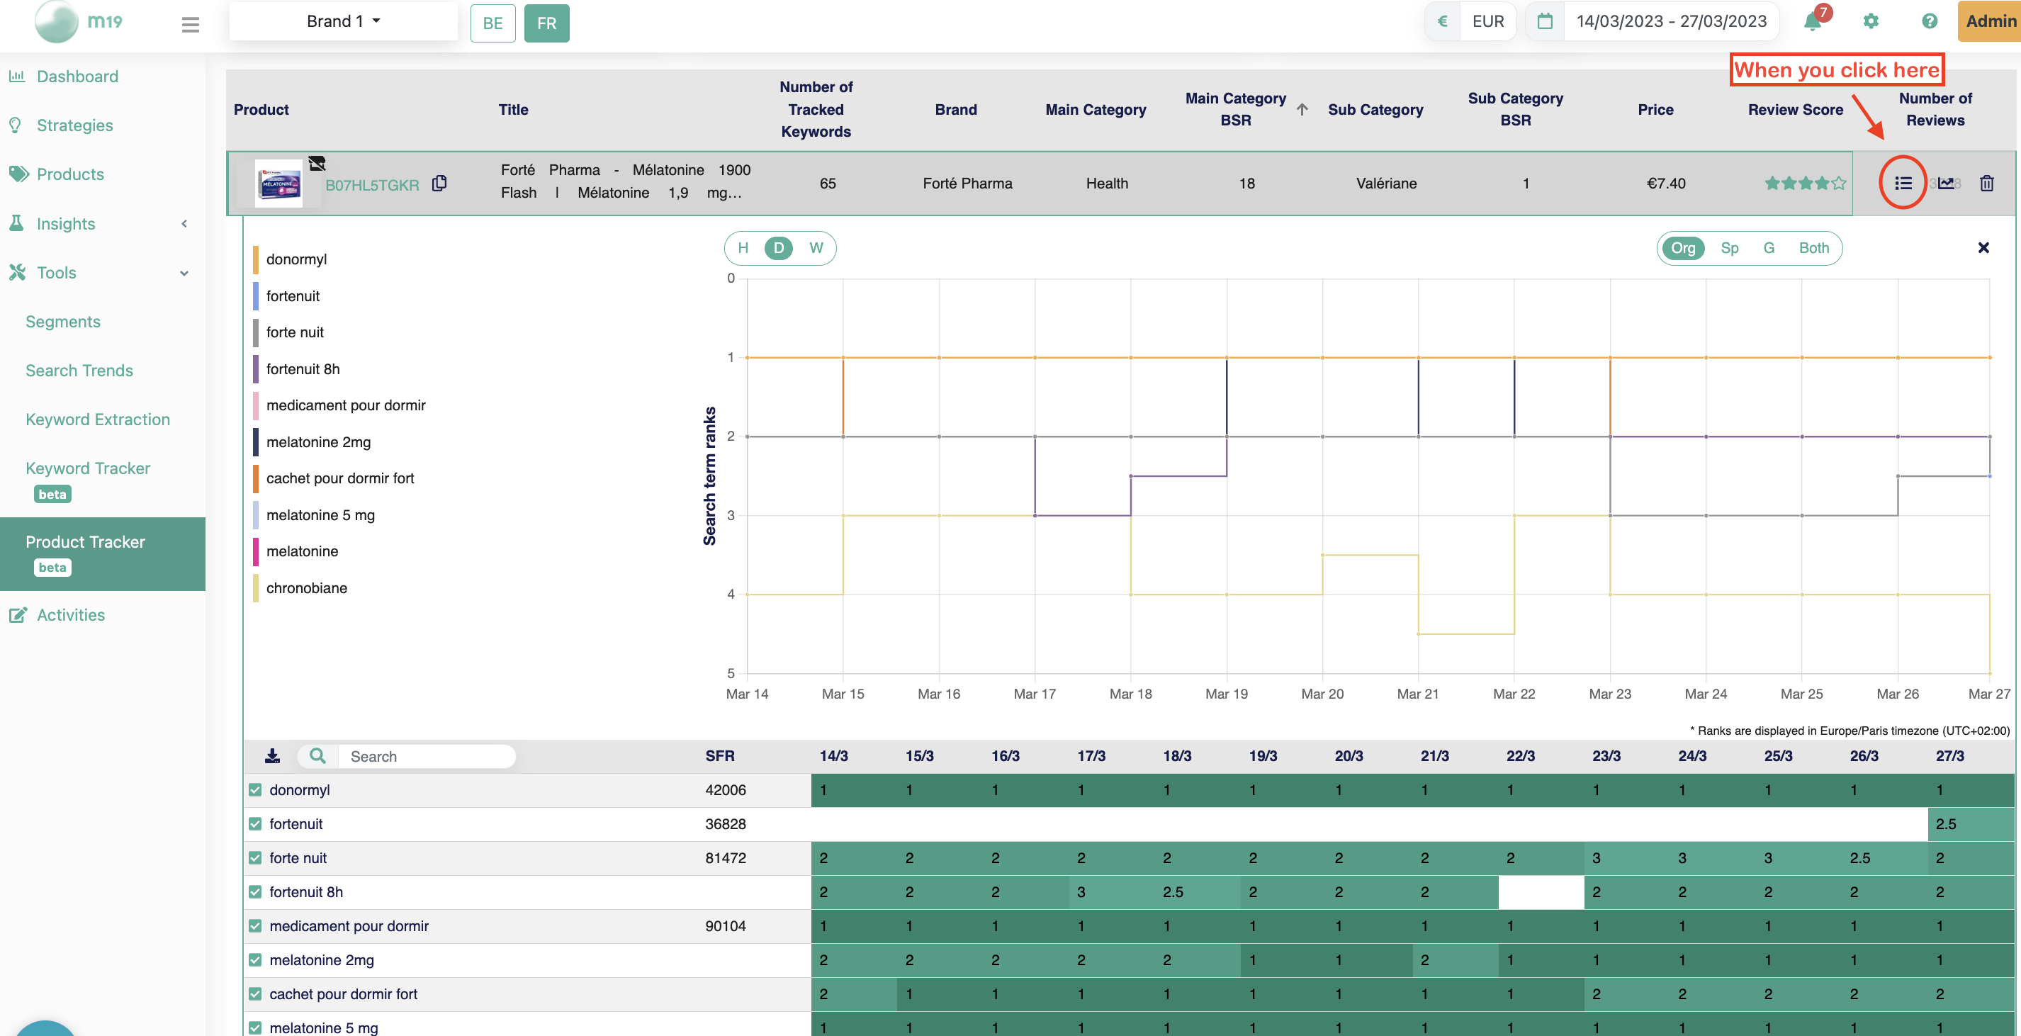Collapse the Tools menu chevron

click(x=184, y=273)
